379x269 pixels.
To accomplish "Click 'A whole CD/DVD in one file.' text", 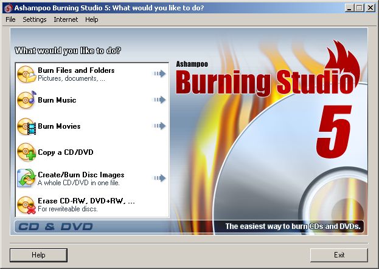I will [x=79, y=183].
